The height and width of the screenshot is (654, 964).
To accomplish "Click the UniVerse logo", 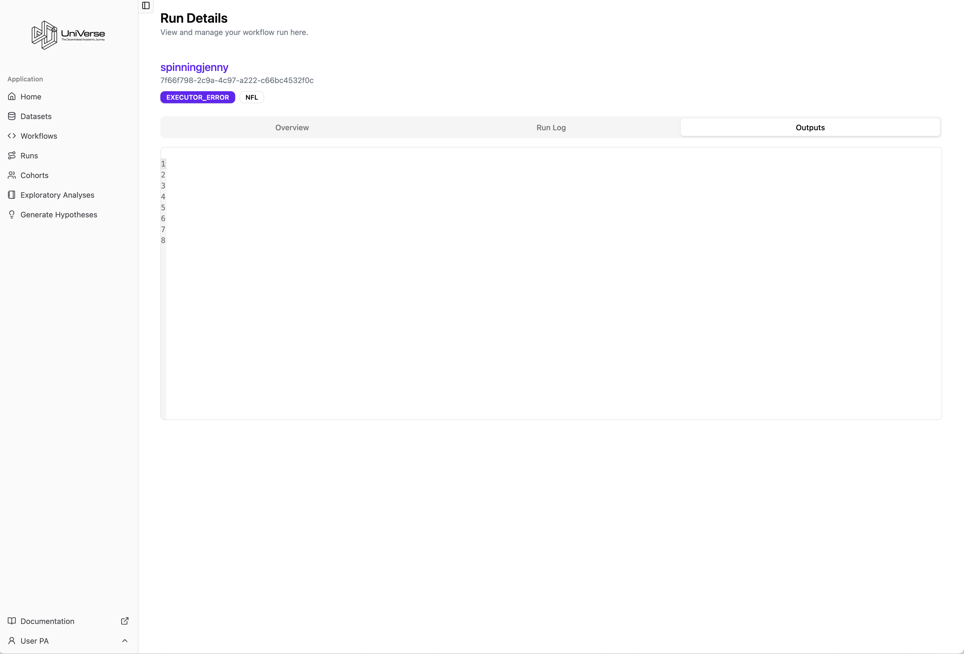I will pyautogui.click(x=69, y=35).
